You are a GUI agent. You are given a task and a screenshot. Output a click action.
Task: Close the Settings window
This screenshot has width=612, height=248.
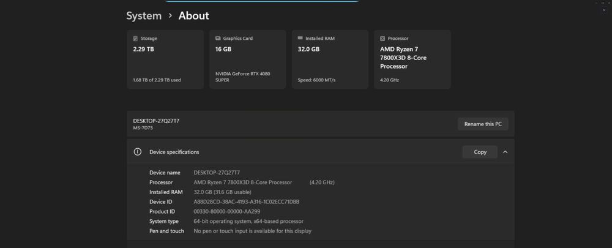[x=608, y=3]
